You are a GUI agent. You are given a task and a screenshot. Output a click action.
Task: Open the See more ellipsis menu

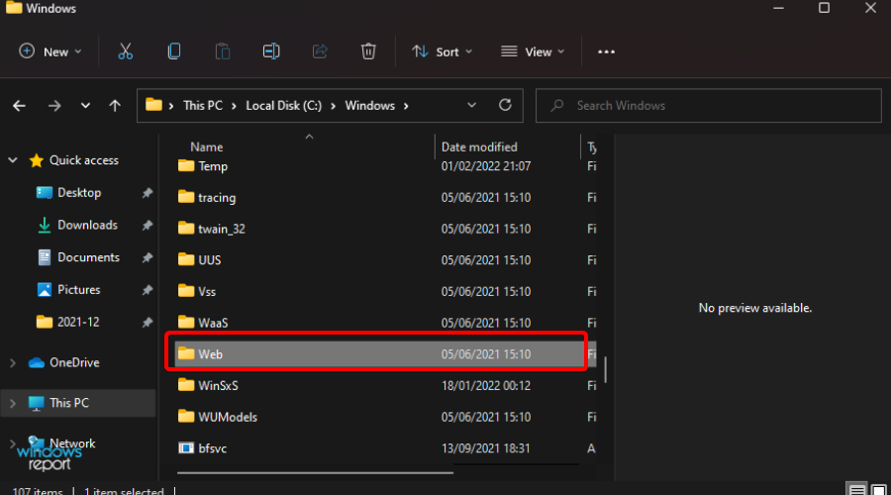click(607, 51)
